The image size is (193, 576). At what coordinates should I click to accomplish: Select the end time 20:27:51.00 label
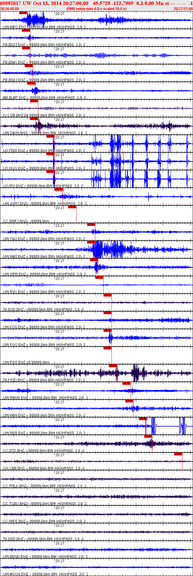tap(183, 9)
